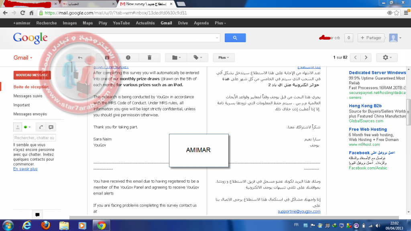411x231 pixels.
Task: Click the Partager share button
Action: coord(371,38)
